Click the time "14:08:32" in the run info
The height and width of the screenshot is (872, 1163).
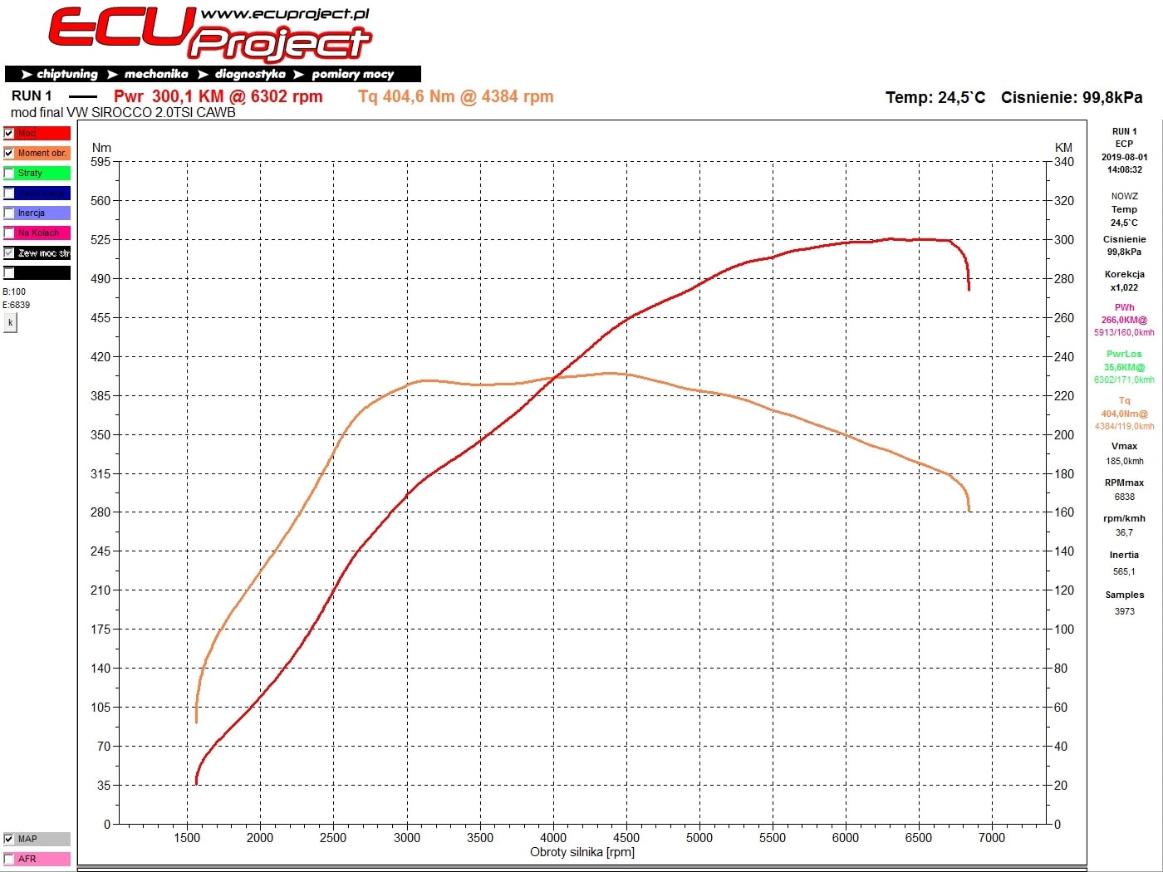[x=1125, y=169]
